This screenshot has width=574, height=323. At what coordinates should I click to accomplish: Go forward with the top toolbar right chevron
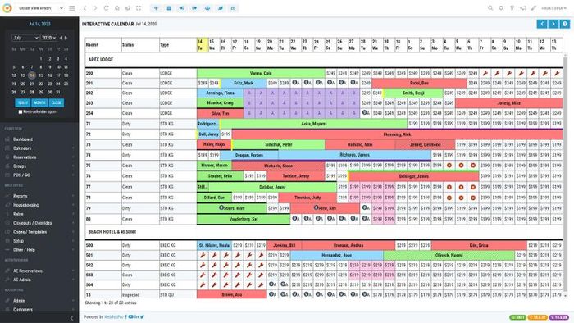point(95,8)
